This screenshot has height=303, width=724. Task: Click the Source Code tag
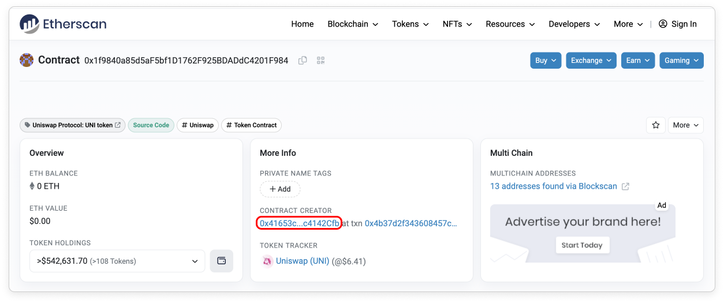[x=151, y=125]
